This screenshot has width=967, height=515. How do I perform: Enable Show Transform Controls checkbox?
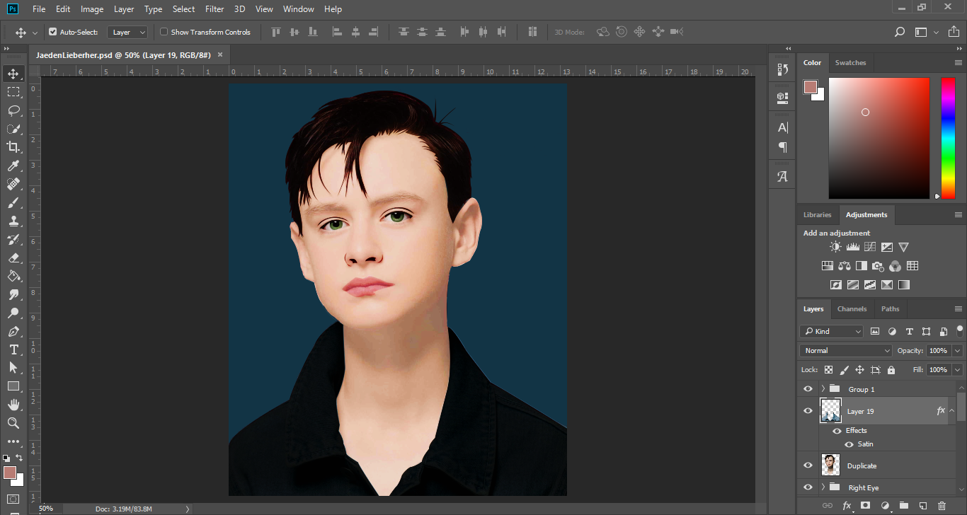(164, 32)
